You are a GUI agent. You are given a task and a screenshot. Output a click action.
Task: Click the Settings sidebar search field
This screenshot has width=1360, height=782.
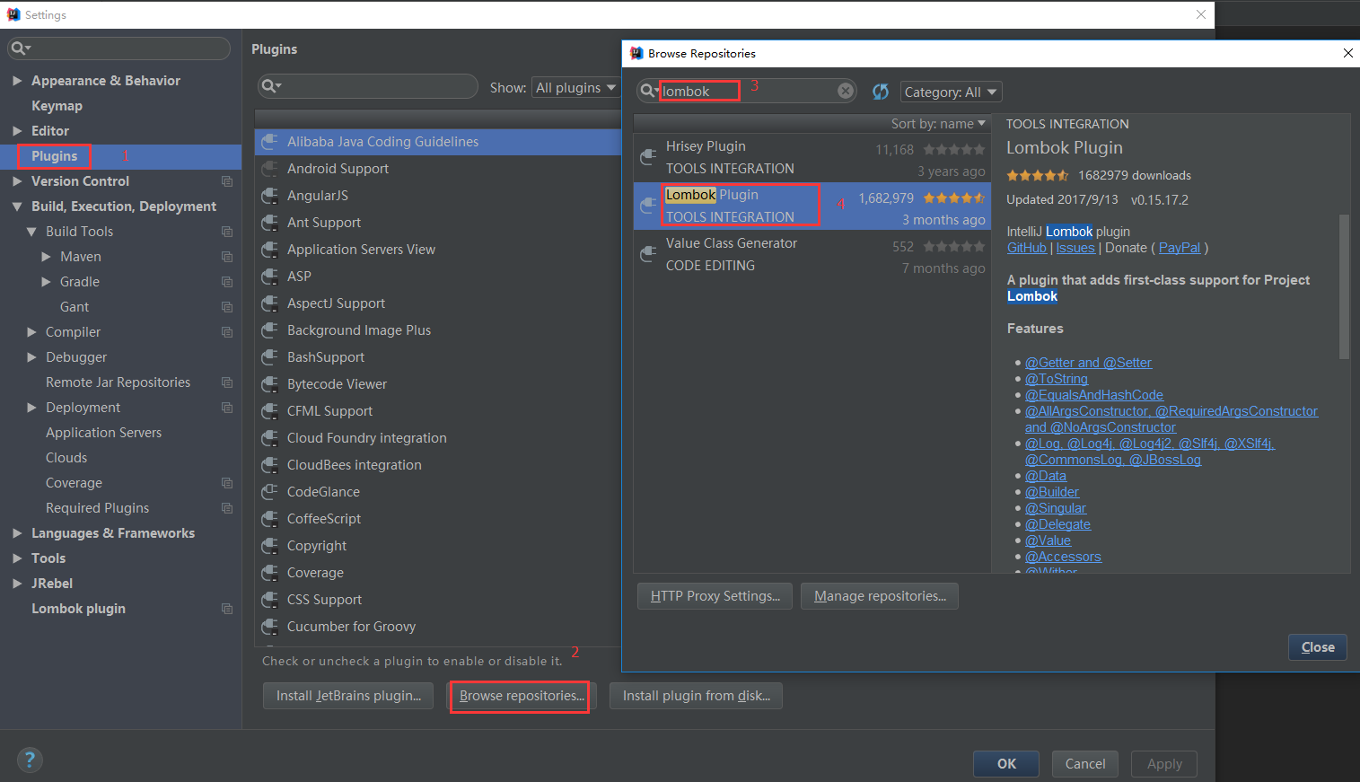[x=119, y=48]
